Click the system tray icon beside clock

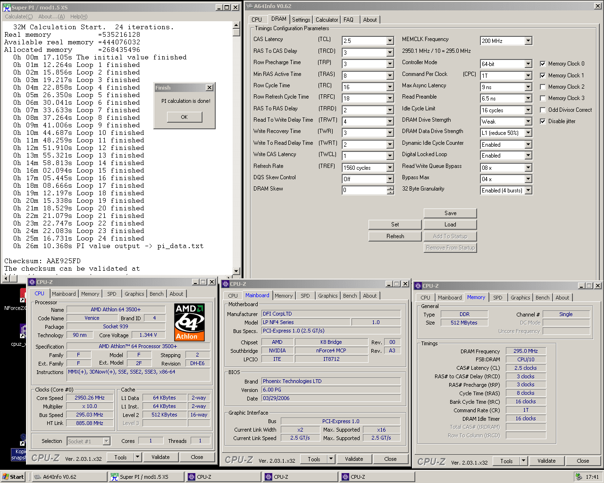click(579, 477)
